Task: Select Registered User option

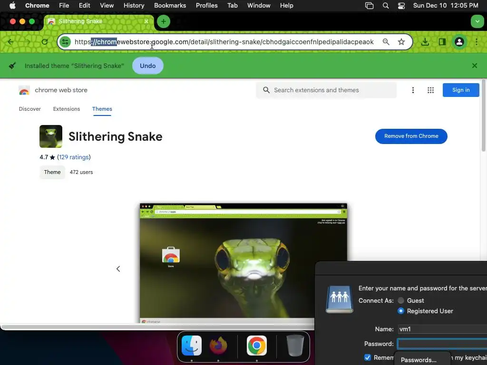Action: [x=401, y=311]
